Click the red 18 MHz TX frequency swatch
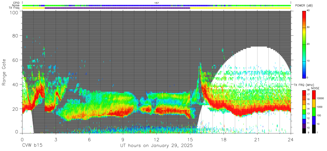 pos(304,93)
